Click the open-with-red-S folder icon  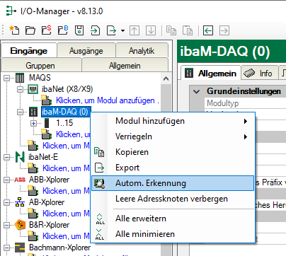[47, 30]
